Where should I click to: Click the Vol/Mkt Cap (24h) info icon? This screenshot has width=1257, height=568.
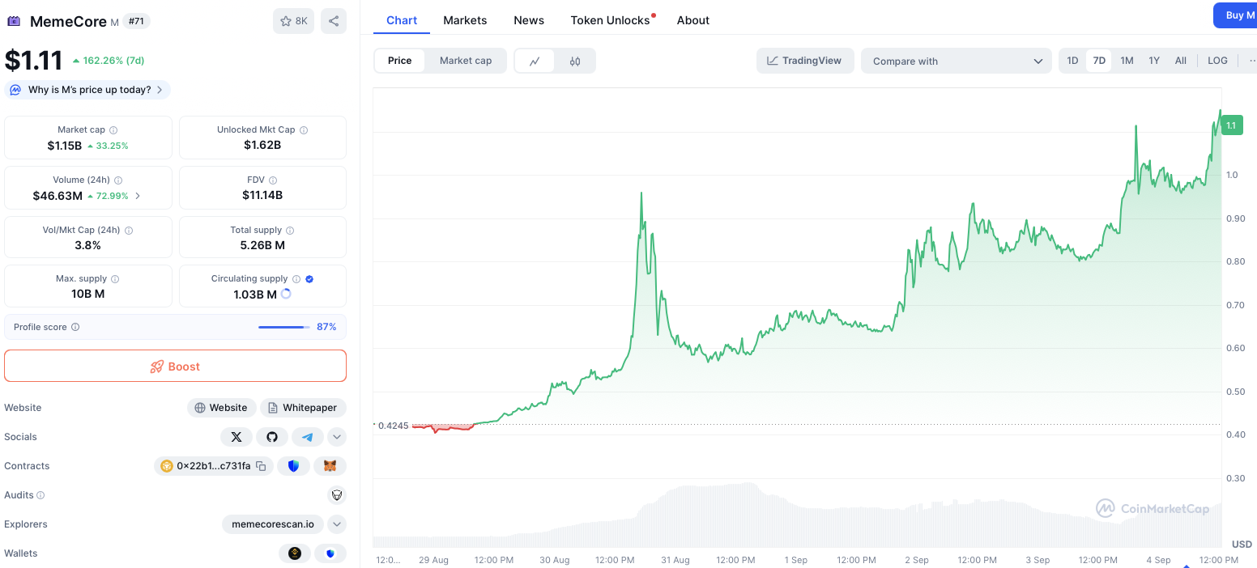coord(129,231)
